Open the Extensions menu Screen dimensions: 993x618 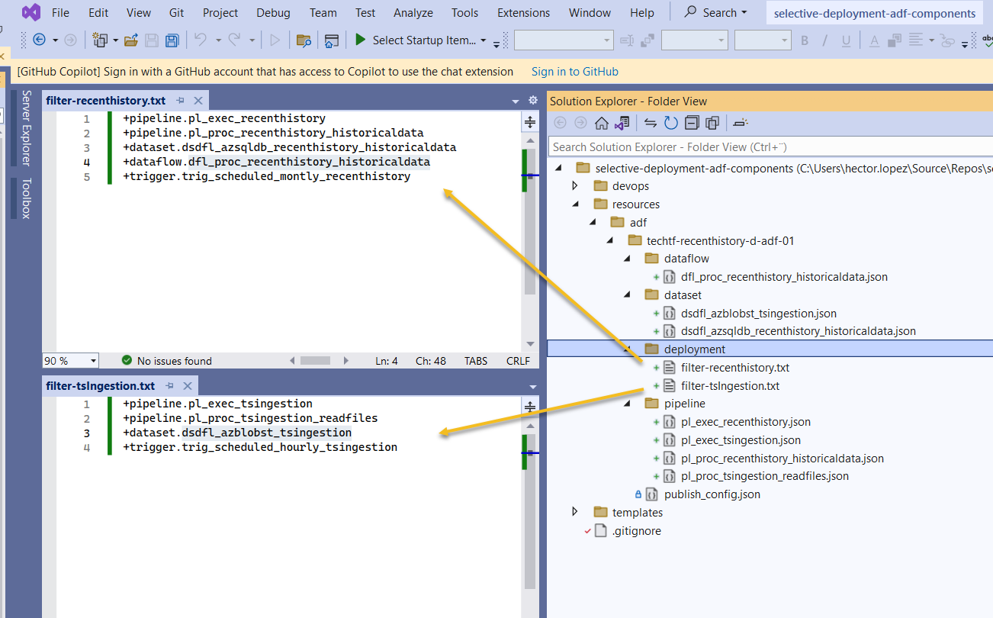click(524, 13)
